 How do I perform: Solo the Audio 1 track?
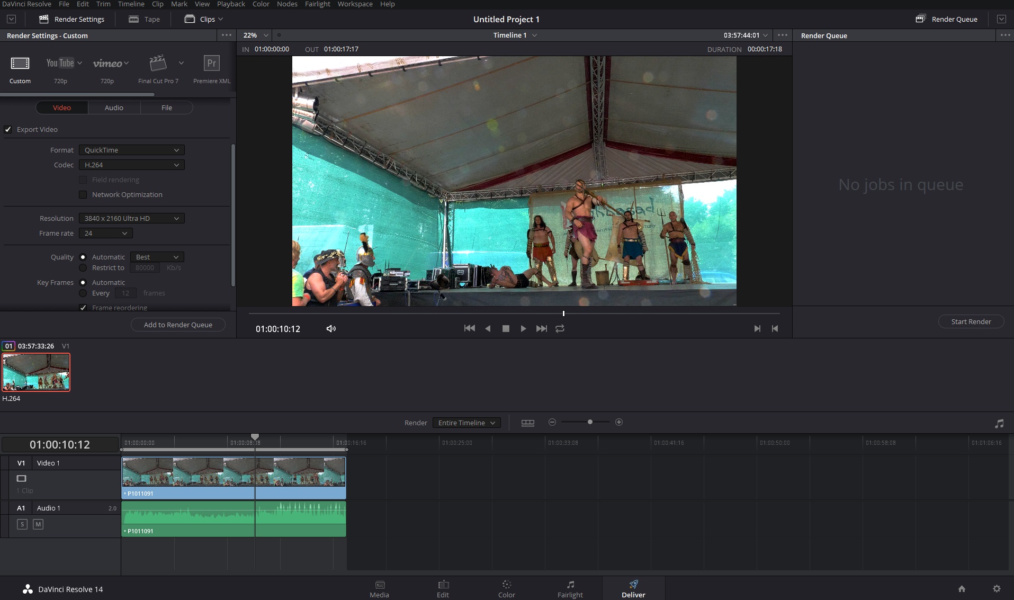(x=22, y=524)
